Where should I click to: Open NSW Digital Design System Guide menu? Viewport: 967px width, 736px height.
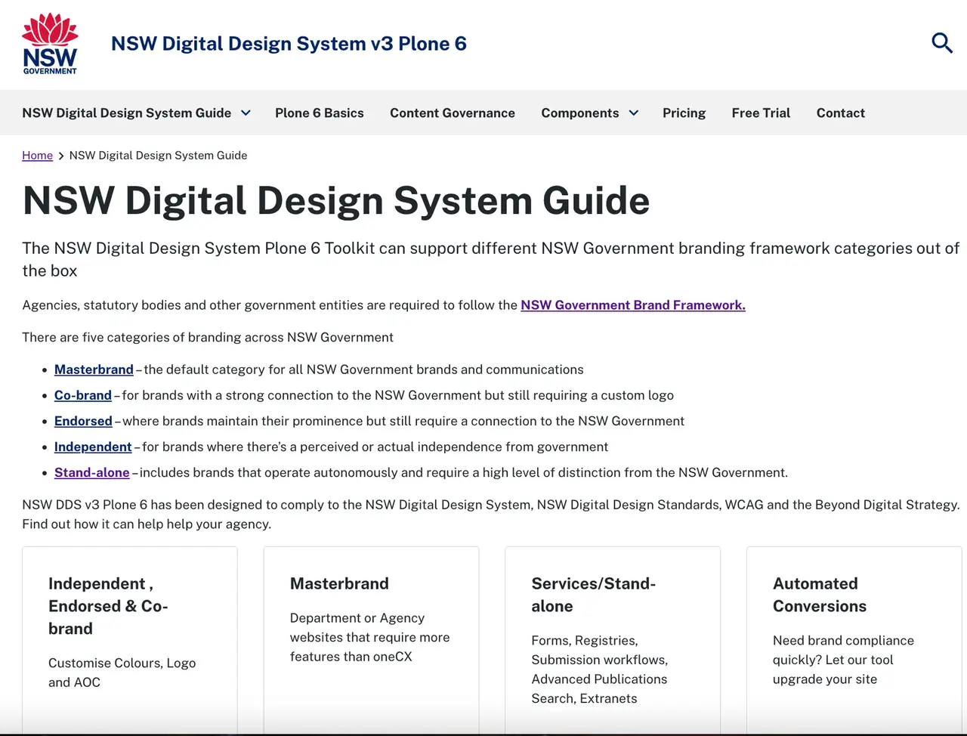click(x=127, y=113)
